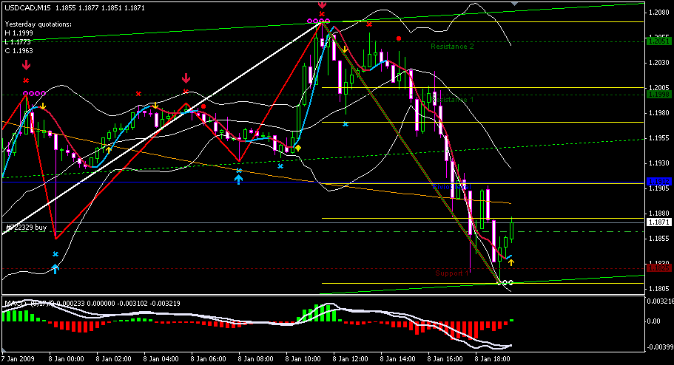Click the red down arrow above the highest peak

click(x=322, y=4)
